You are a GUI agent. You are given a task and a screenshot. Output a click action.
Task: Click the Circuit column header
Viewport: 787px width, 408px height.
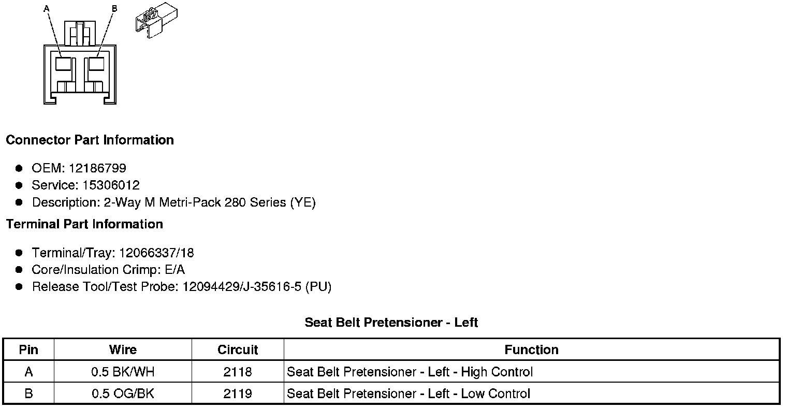(238, 349)
